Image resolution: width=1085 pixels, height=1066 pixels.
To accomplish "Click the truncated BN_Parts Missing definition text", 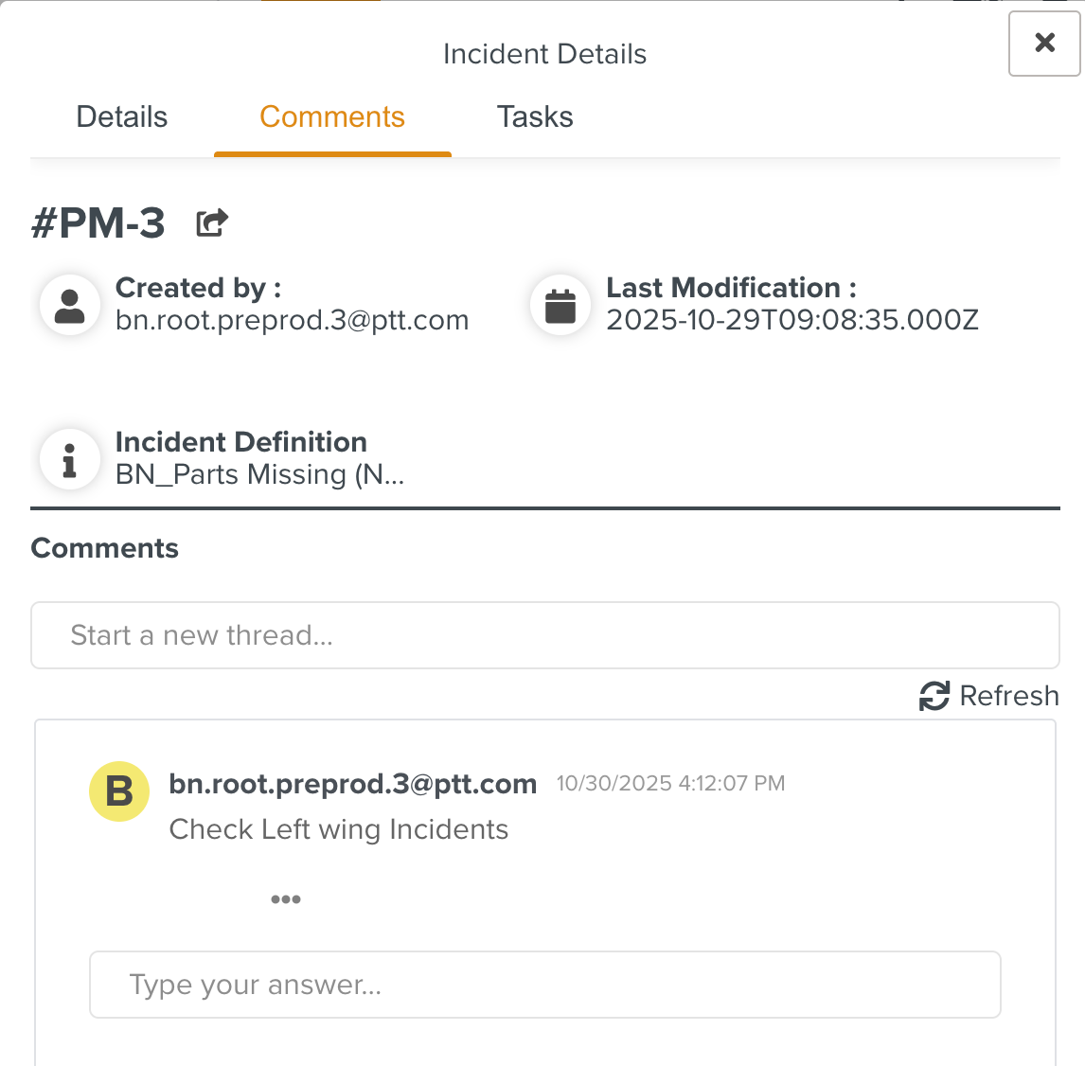I will tap(259, 474).
